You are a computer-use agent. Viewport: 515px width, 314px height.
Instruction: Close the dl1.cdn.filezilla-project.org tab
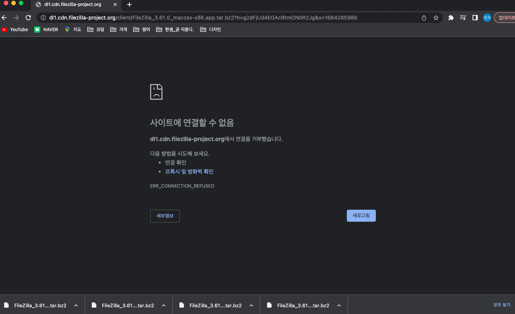[115, 5]
